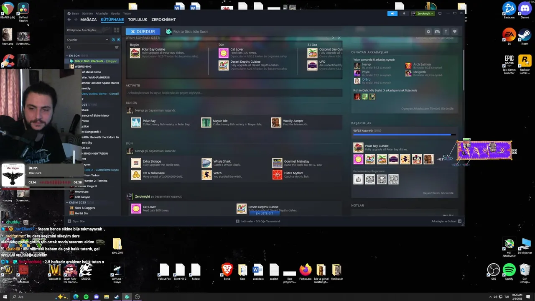
Task: Open Steam notifications bell
Action: (404, 13)
